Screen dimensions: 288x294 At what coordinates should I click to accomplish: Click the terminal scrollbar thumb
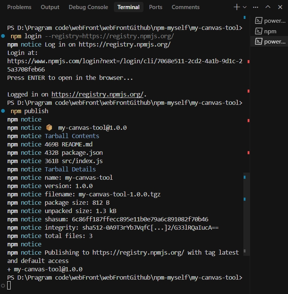(245, 212)
